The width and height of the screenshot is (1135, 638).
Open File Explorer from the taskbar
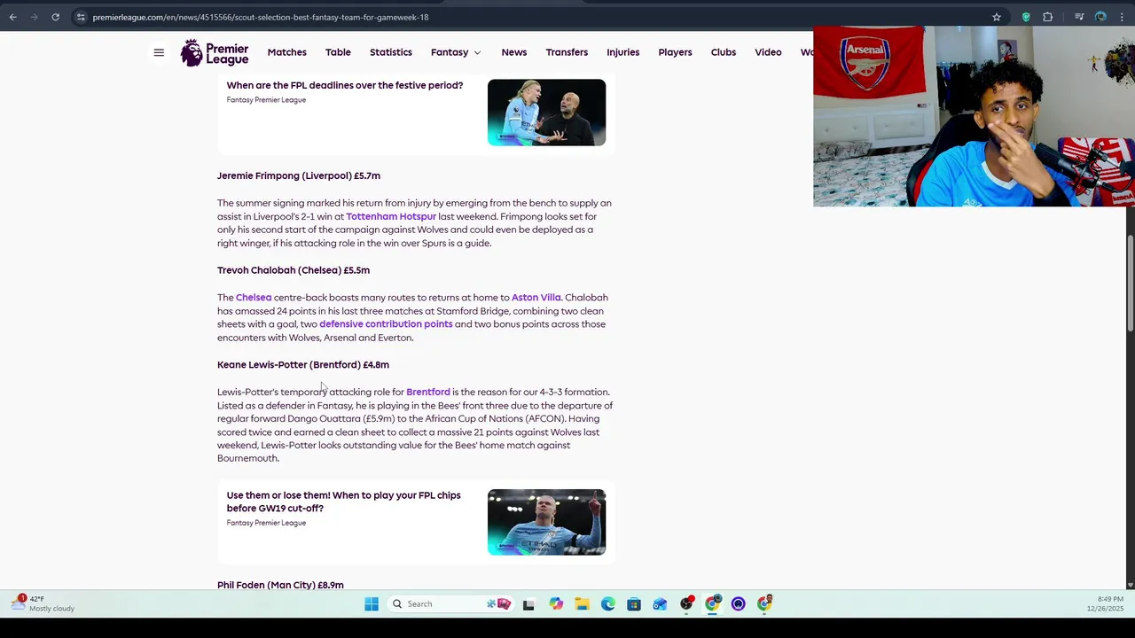coord(582,604)
